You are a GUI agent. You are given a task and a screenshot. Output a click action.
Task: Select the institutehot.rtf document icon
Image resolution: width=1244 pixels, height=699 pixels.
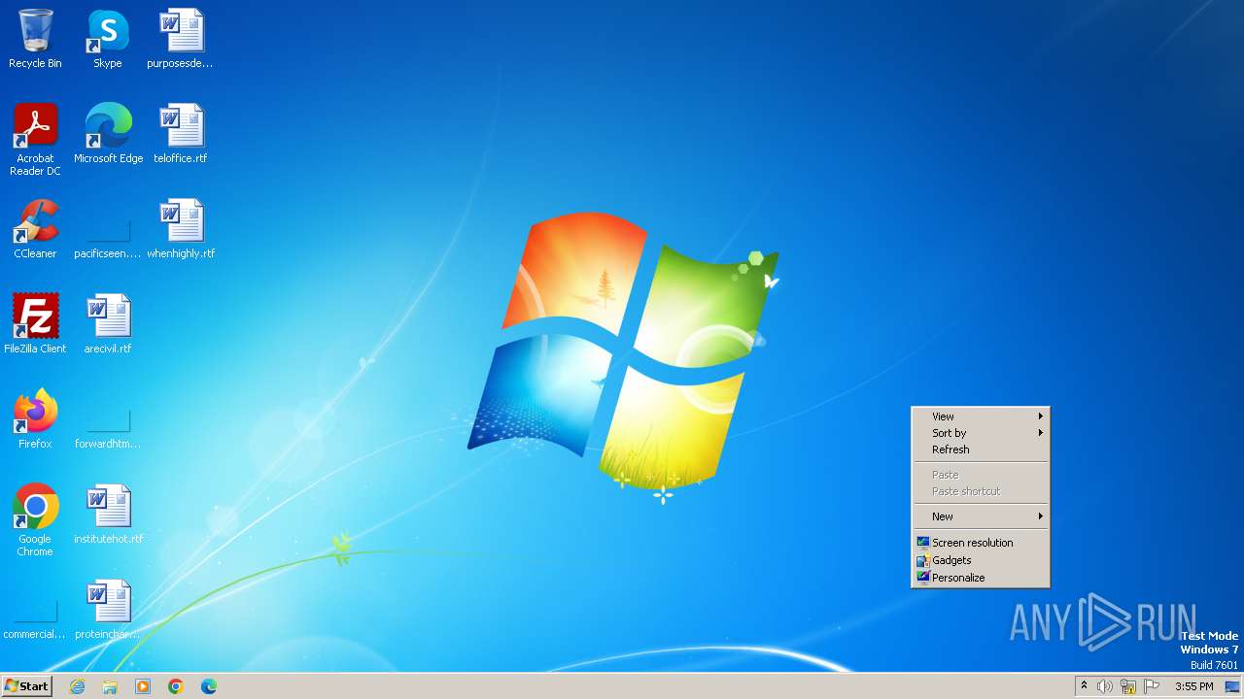point(108,515)
